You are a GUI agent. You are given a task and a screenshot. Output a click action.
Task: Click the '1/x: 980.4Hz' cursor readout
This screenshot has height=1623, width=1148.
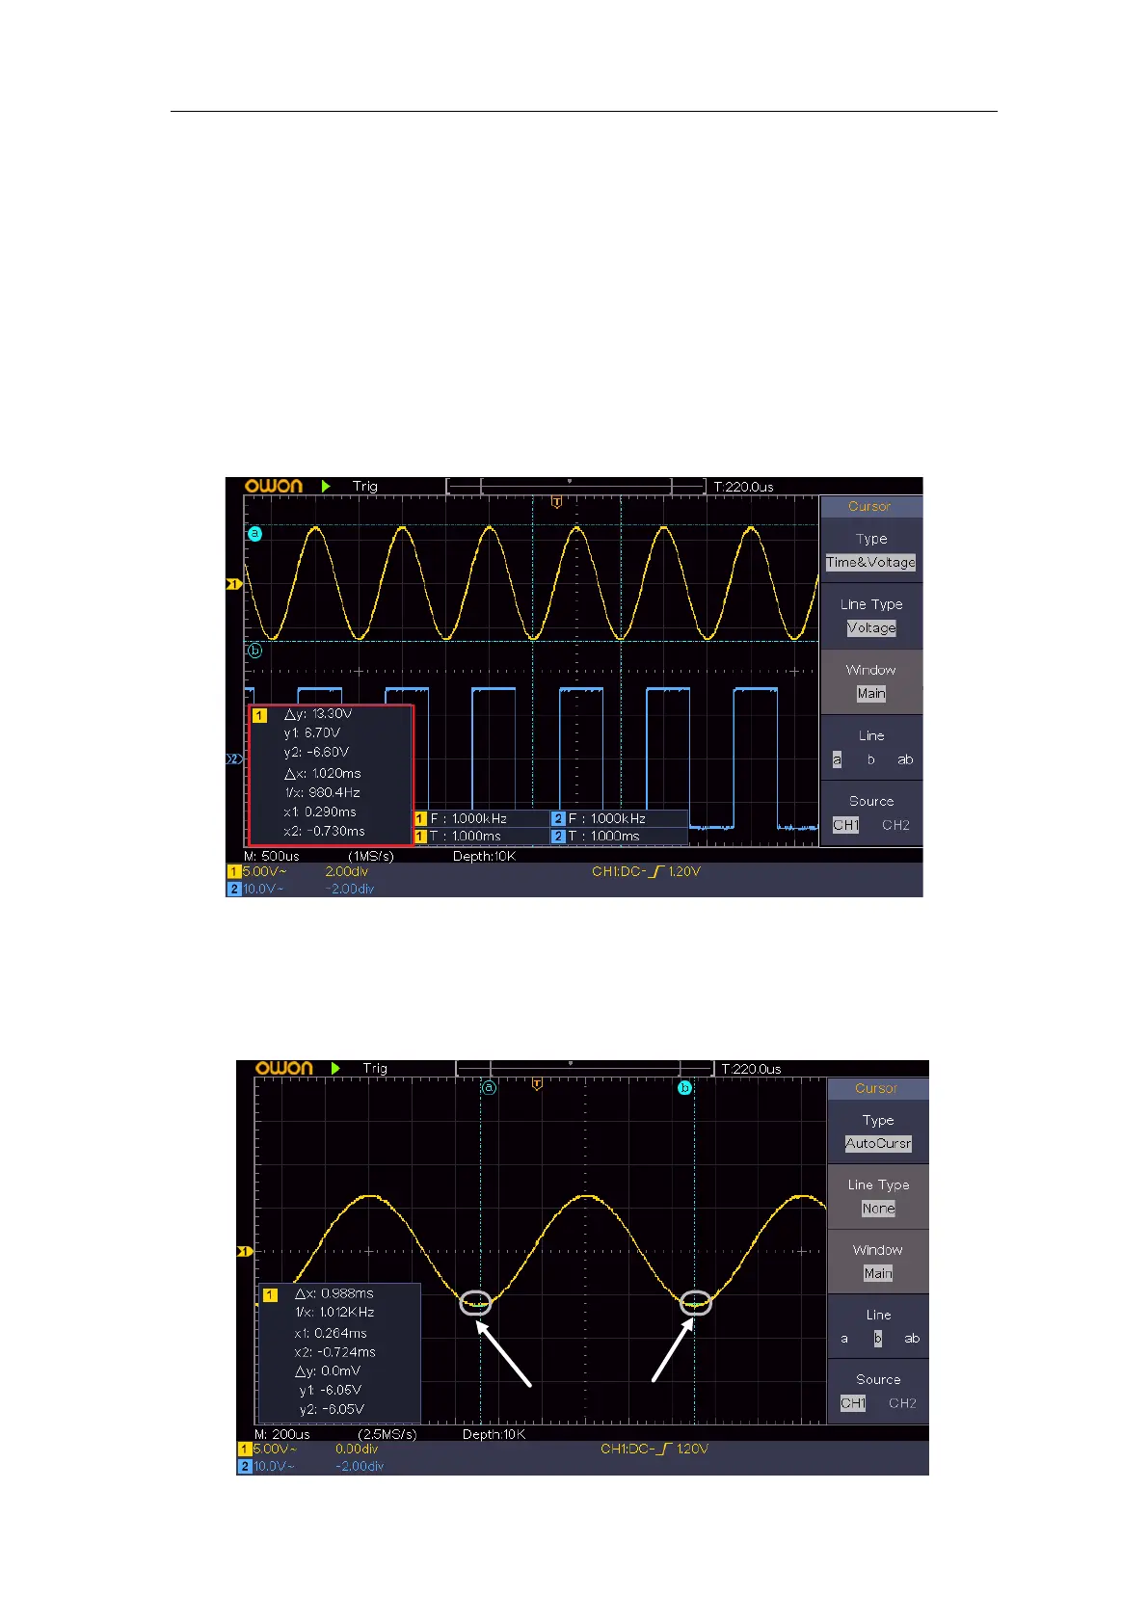(x=322, y=792)
